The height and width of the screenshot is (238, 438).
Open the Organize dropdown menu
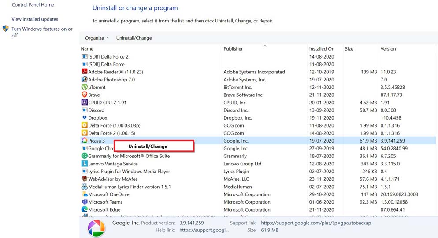pos(97,38)
